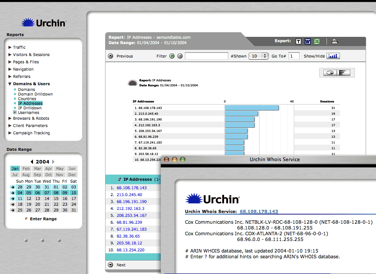Select week row starting Sunday 18
The width and height of the screenshot is (376, 274).
coord(13,205)
